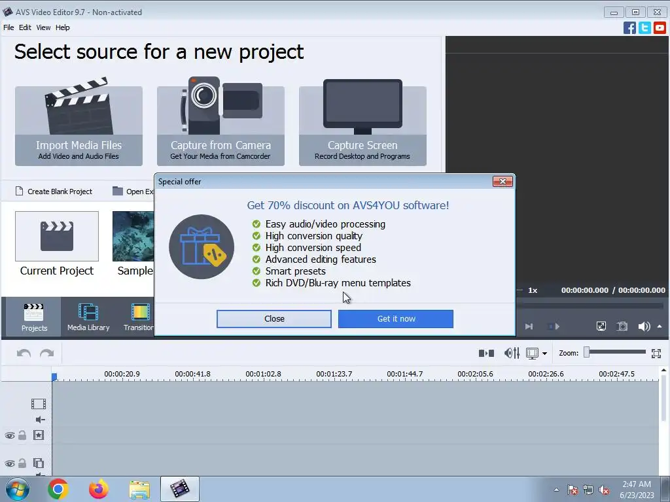Click the 1x playback speed indicator

click(533, 290)
